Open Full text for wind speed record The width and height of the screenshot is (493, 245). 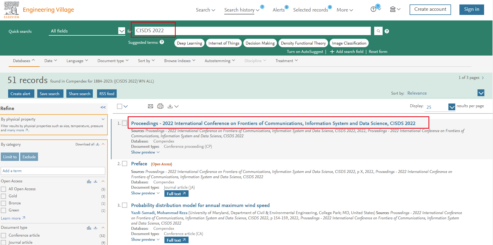(176, 240)
